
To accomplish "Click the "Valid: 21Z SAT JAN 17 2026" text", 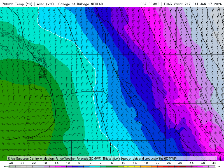I will click(x=198, y=4).
